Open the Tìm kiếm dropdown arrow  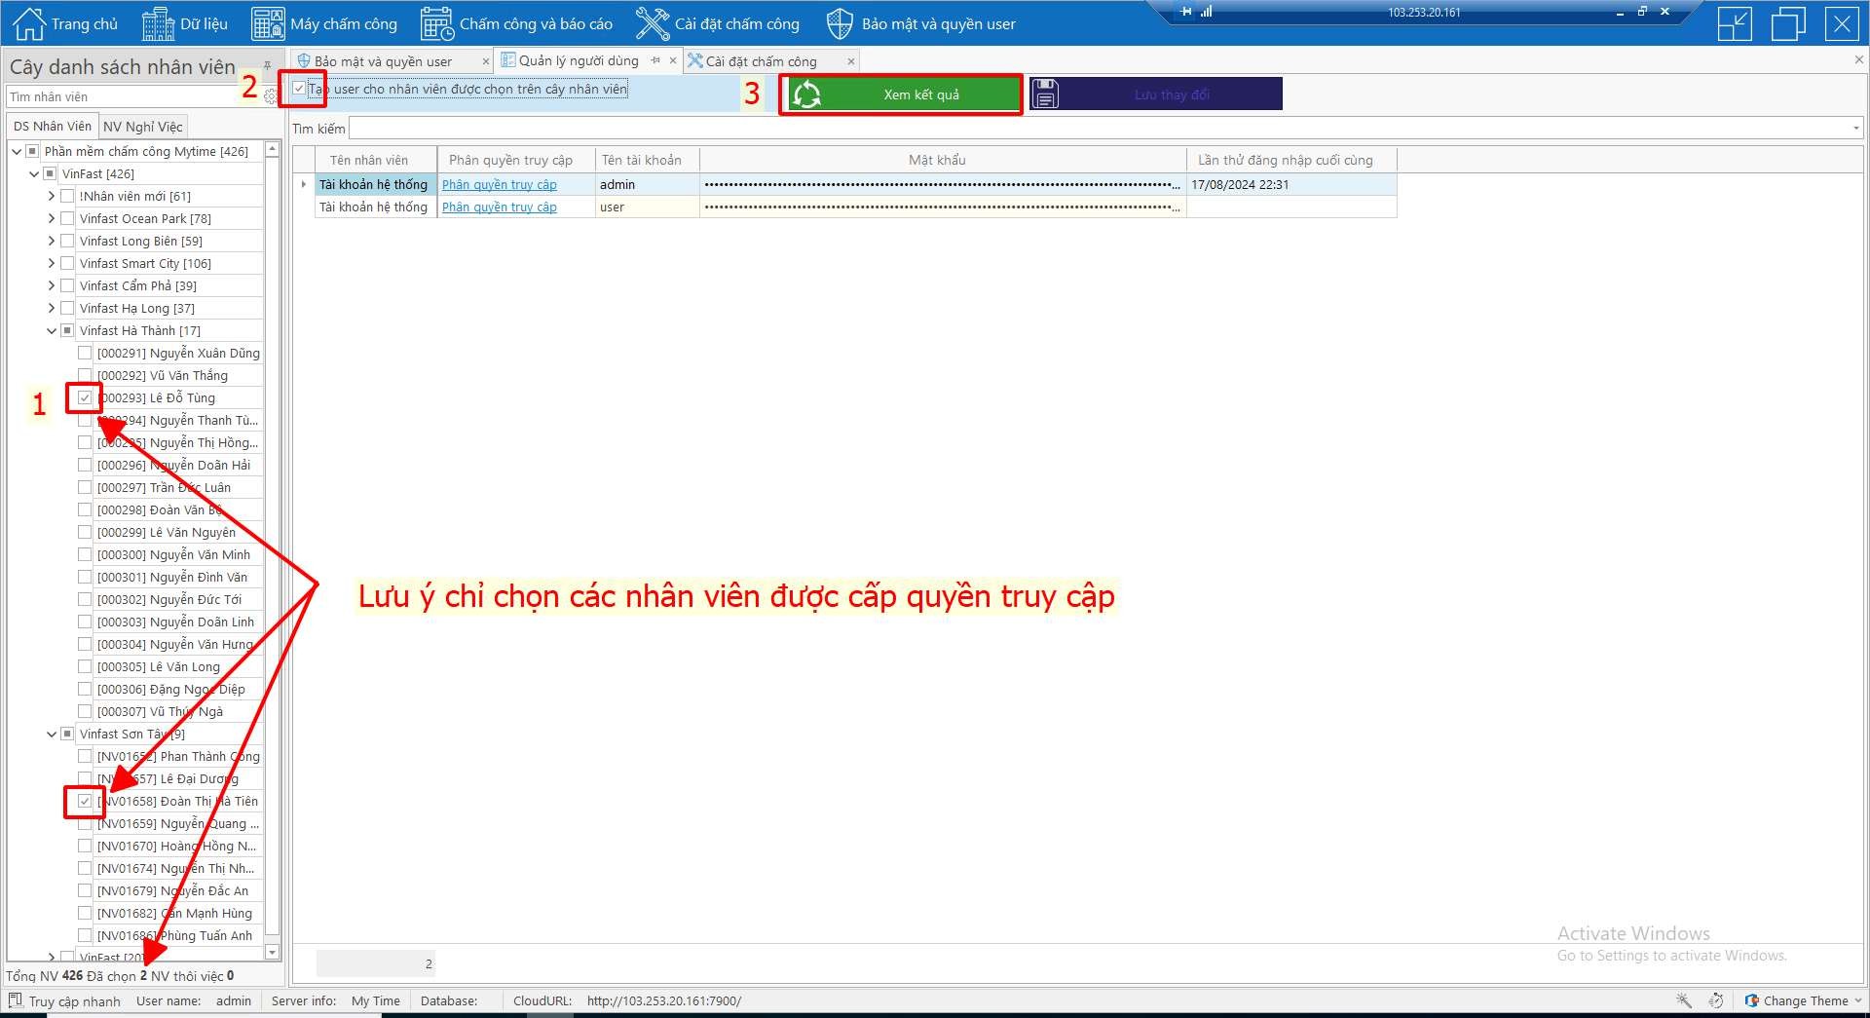tap(1856, 129)
